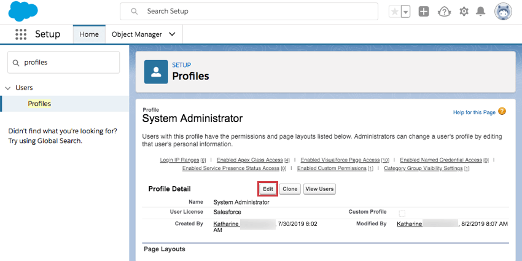The width and height of the screenshot is (522, 261).
Task: Open the favorites list dropdown arrow
Action: point(405,12)
